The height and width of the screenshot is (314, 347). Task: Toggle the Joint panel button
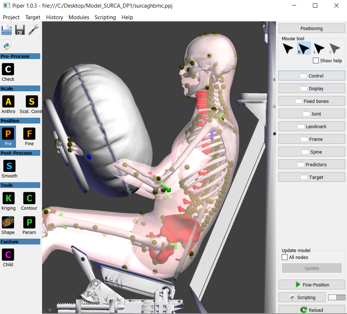coord(311,114)
